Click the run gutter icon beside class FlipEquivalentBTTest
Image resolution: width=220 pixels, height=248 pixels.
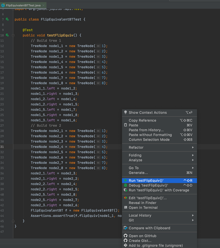[x=7, y=19]
